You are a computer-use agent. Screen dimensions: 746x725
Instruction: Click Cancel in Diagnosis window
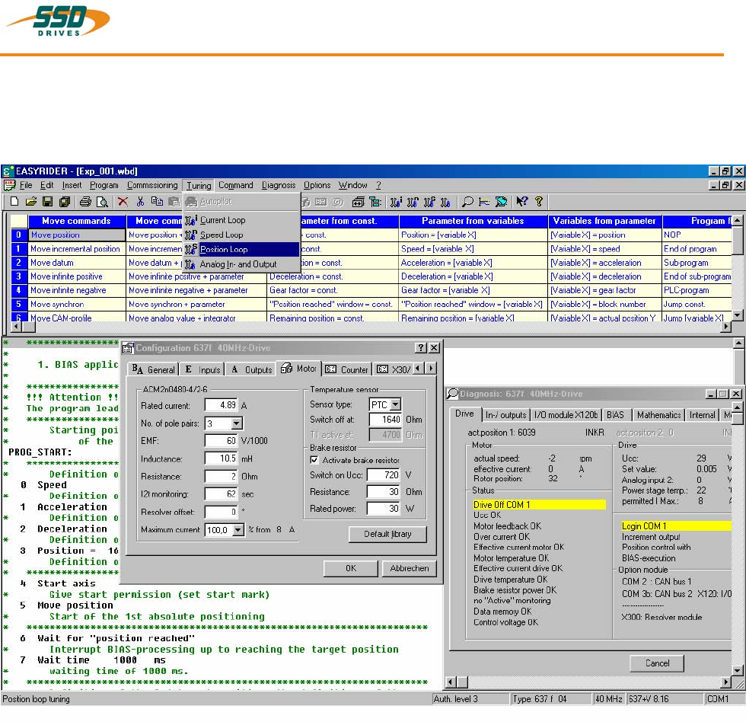tap(657, 663)
